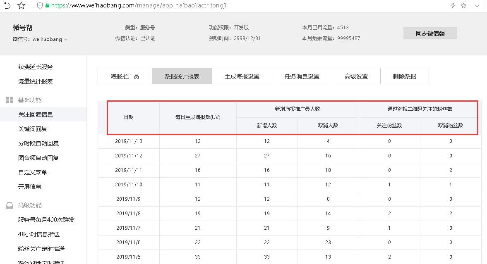The image size is (487, 264).
Task: Bookmark page with the address-bar star
Action: 21,5
